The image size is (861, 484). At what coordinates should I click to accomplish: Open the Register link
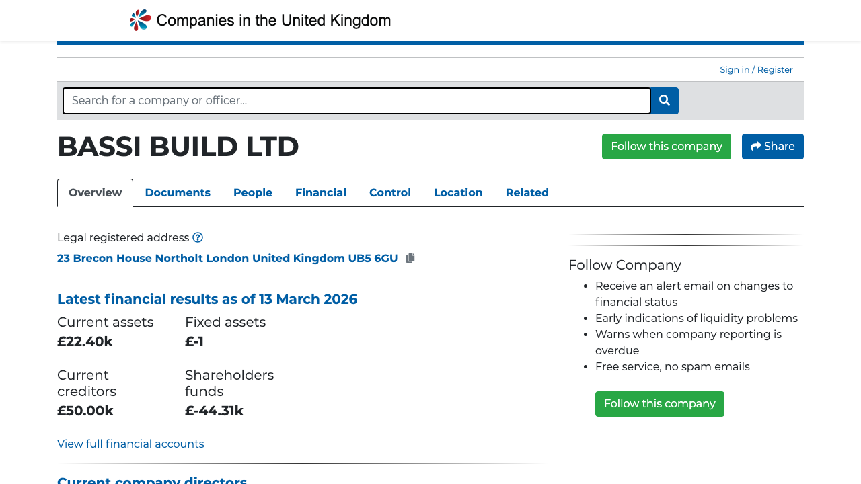click(x=774, y=69)
